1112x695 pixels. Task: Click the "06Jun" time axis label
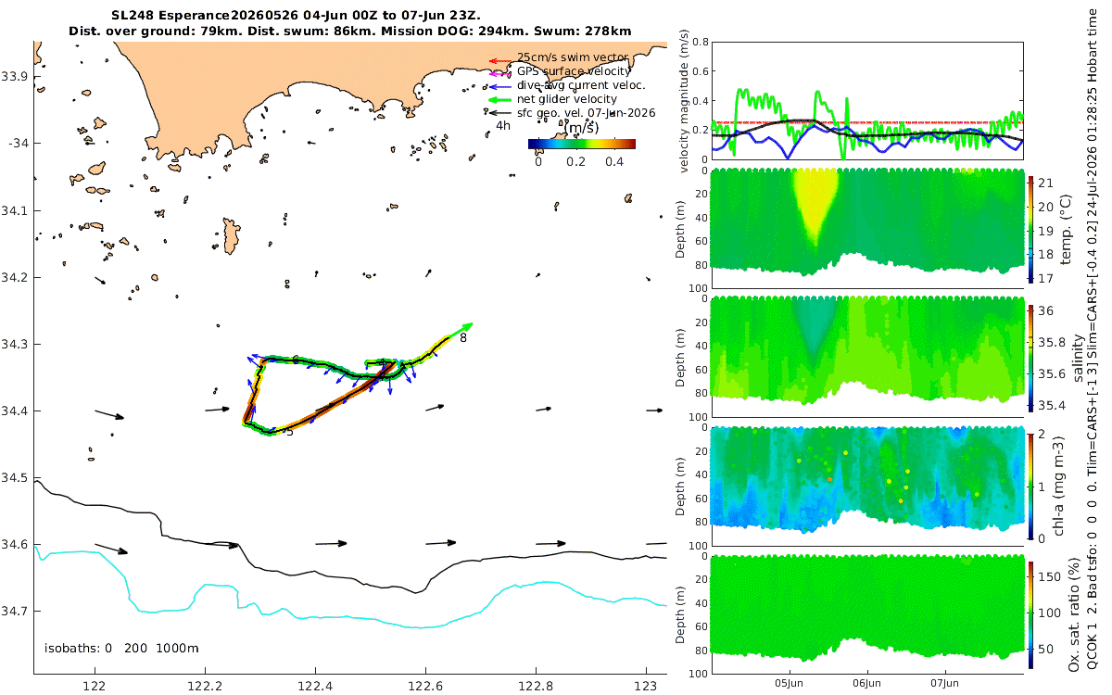click(867, 683)
